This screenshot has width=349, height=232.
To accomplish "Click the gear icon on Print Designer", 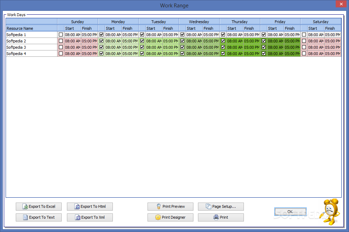I will click(158, 217).
